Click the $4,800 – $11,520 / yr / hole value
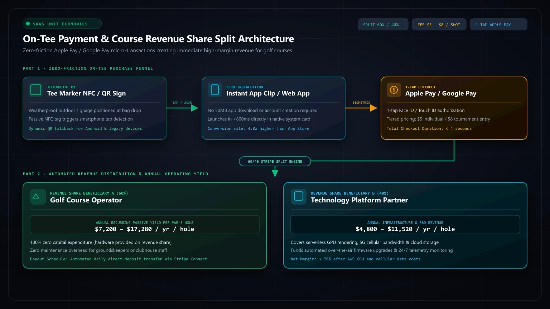This screenshot has width=550, height=309. [405, 229]
